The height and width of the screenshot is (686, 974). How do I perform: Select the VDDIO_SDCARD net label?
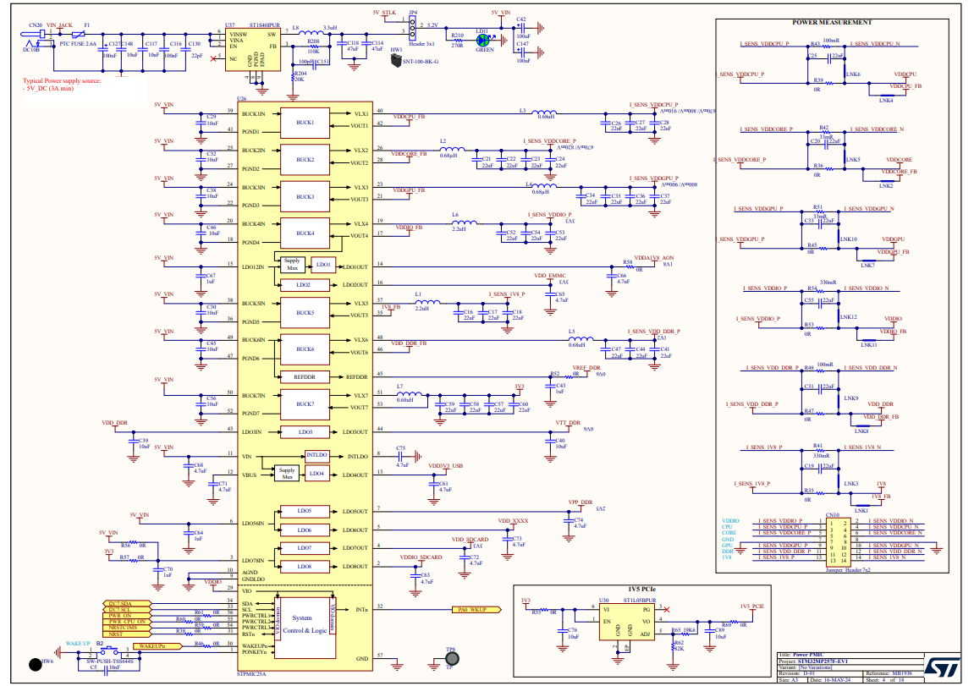421,557
